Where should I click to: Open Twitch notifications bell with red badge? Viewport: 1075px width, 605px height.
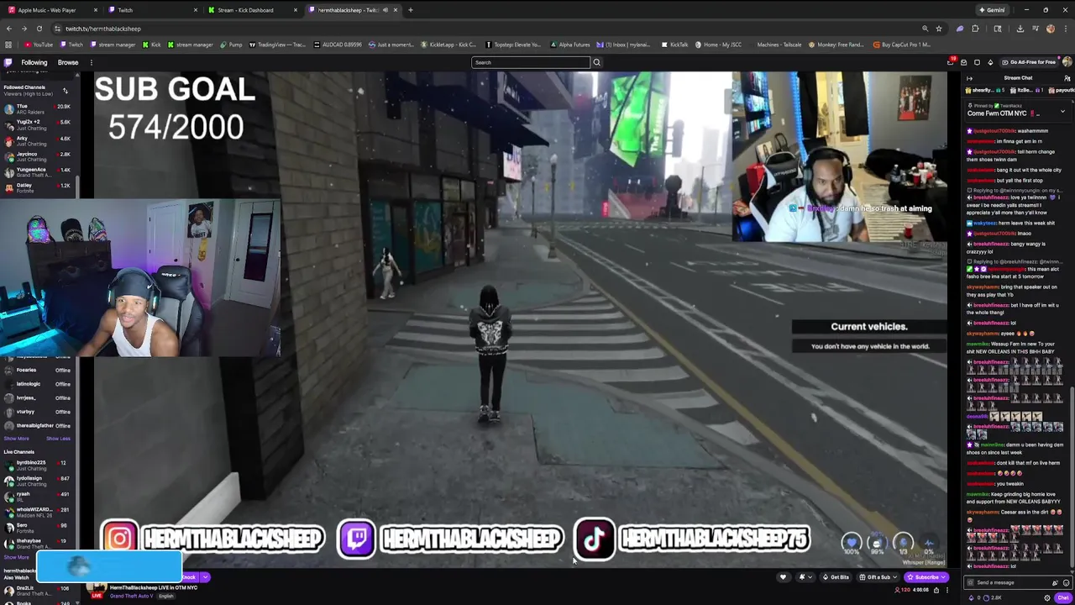[951, 62]
